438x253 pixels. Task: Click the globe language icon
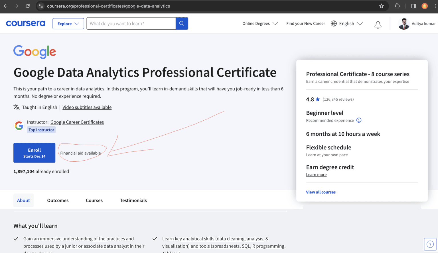333,23
